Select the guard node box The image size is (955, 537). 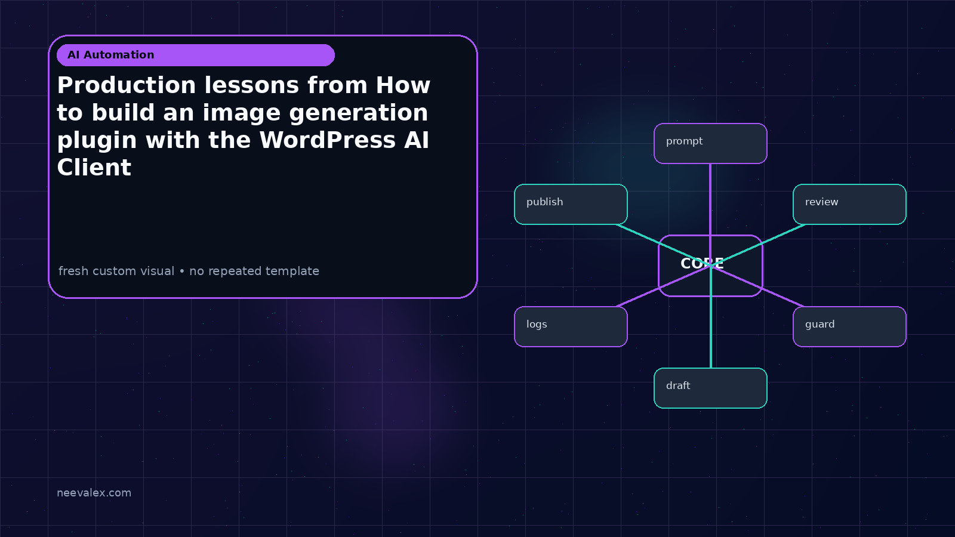pos(849,326)
